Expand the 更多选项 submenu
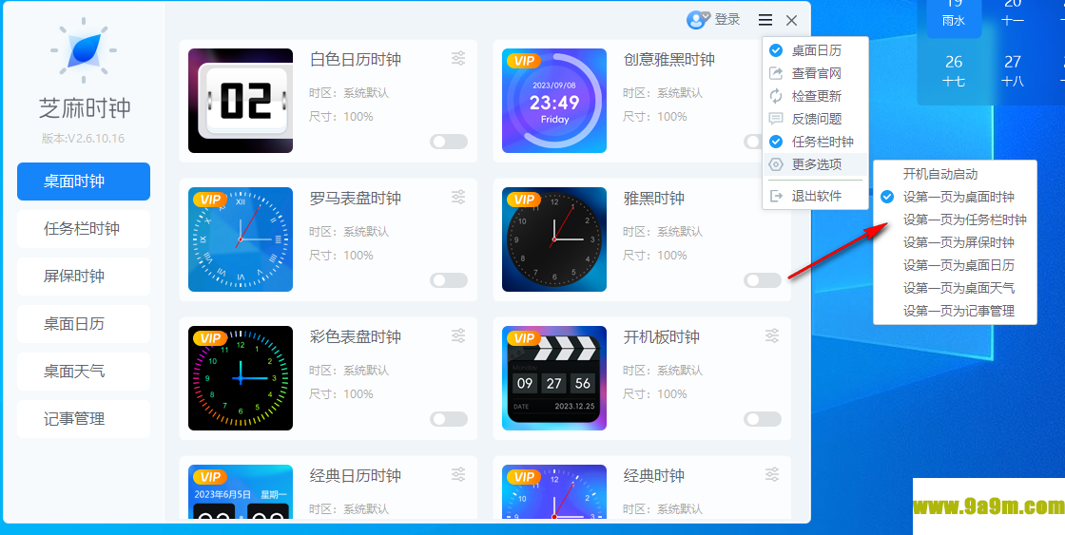 (815, 164)
